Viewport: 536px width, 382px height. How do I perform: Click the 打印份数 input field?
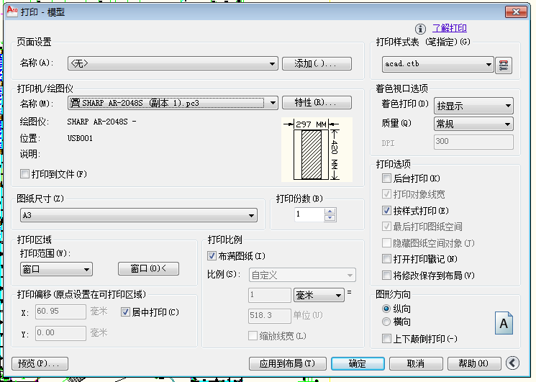pos(309,214)
